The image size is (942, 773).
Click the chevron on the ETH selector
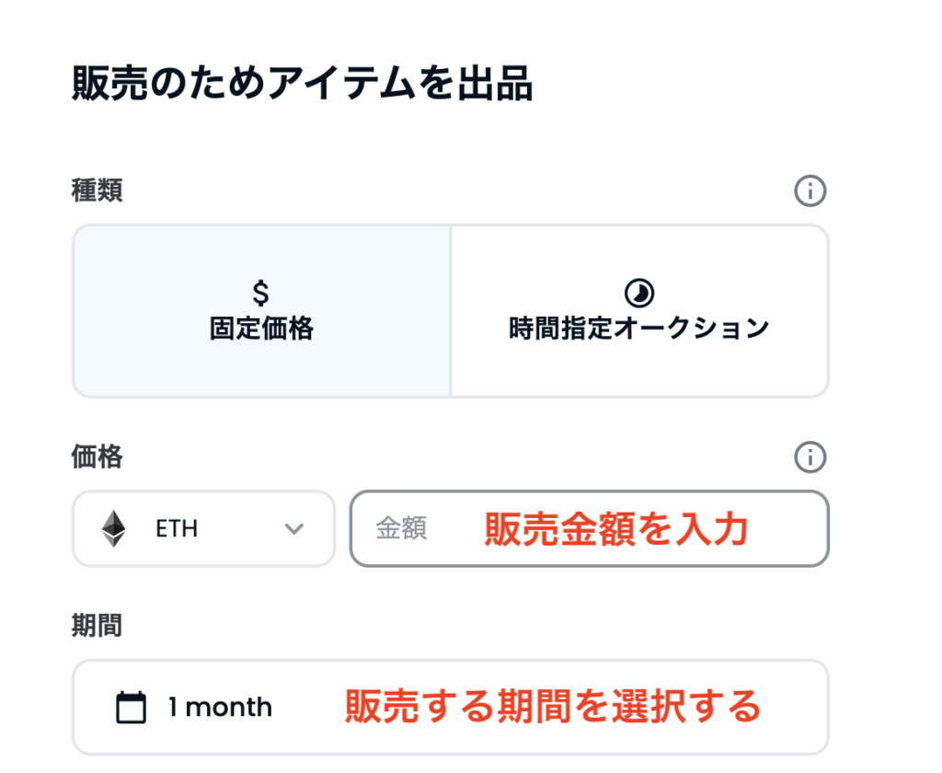(x=293, y=529)
